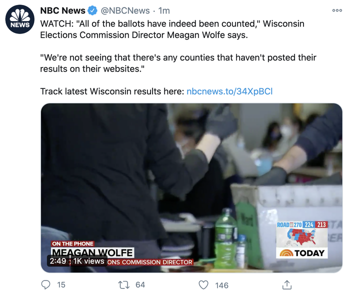Image resolution: width=350 pixels, height=291 pixels.
Task: Open the tweet's three-dot more menu
Action: [337, 10]
